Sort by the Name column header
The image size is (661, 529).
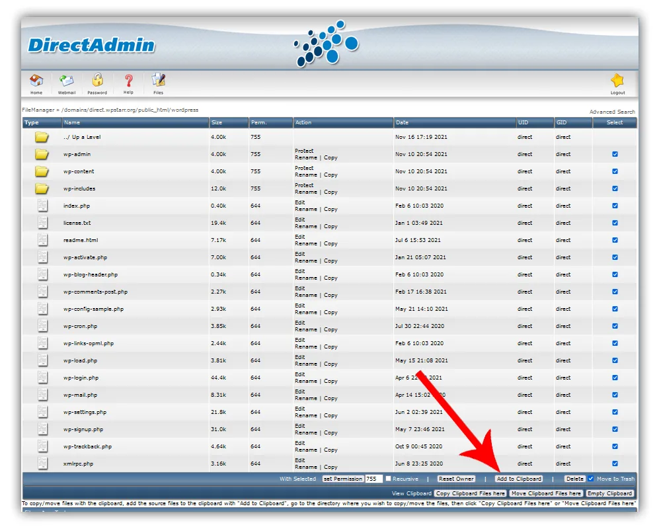[x=72, y=122]
